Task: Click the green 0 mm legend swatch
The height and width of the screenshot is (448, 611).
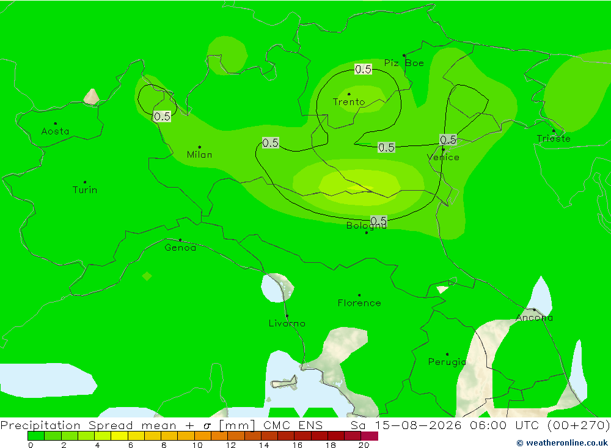Action: [x=36, y=436]
